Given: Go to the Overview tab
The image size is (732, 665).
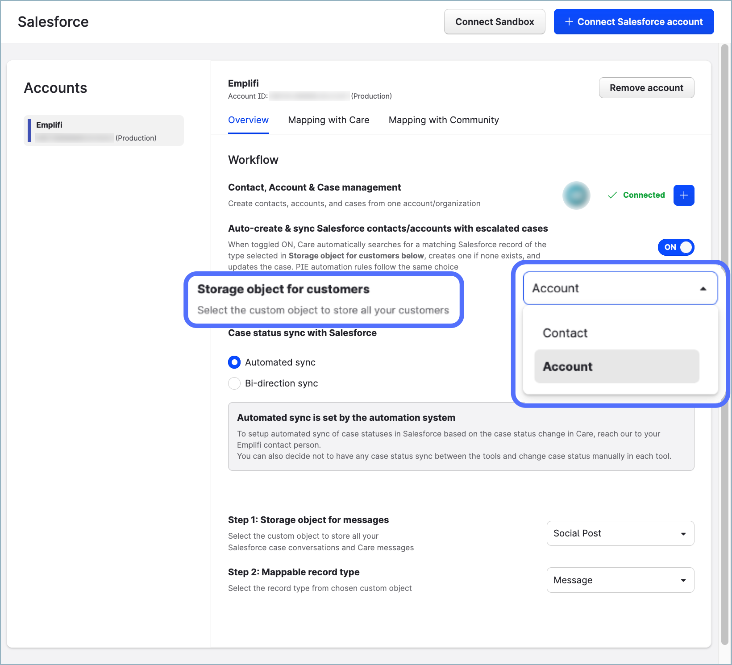Looking at the screenshot, I should pyautogui.click(x=248, y=120).
